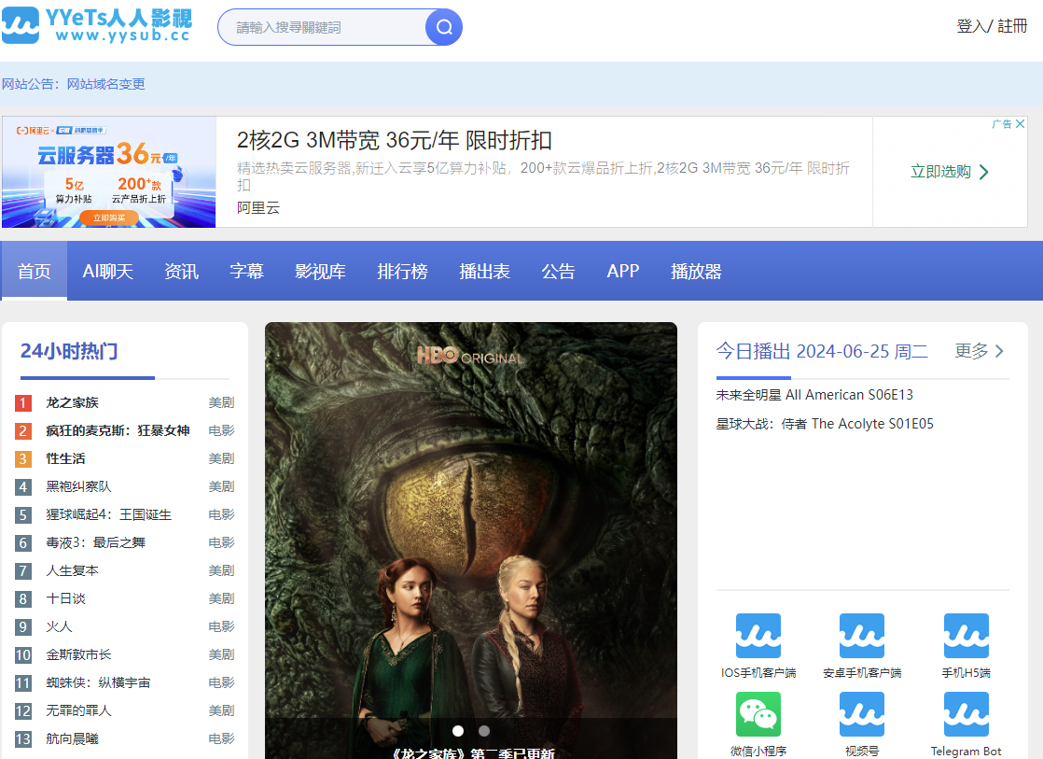Click 立即选购 in the ad
Screen dimensions: 1043x759
click(949, 172)
